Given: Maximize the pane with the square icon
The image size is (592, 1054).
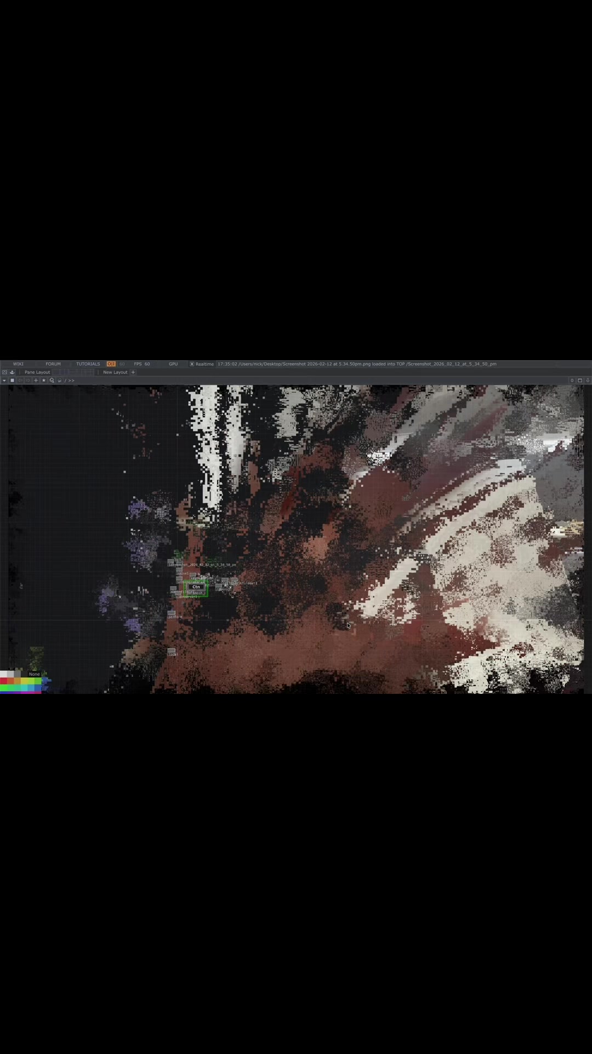Looking at the screenshot, I should point(580,380).
